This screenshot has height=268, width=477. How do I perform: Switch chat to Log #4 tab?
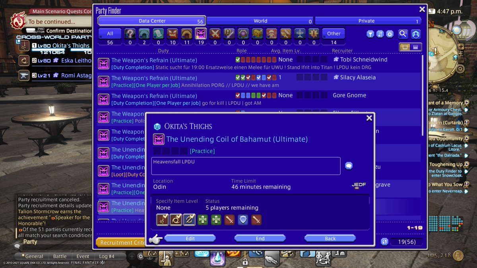[106, 256]
